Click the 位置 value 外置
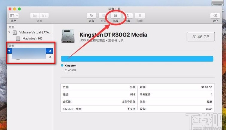The height and width of the screenshot is (130, 226). click(x=133, y=87)
